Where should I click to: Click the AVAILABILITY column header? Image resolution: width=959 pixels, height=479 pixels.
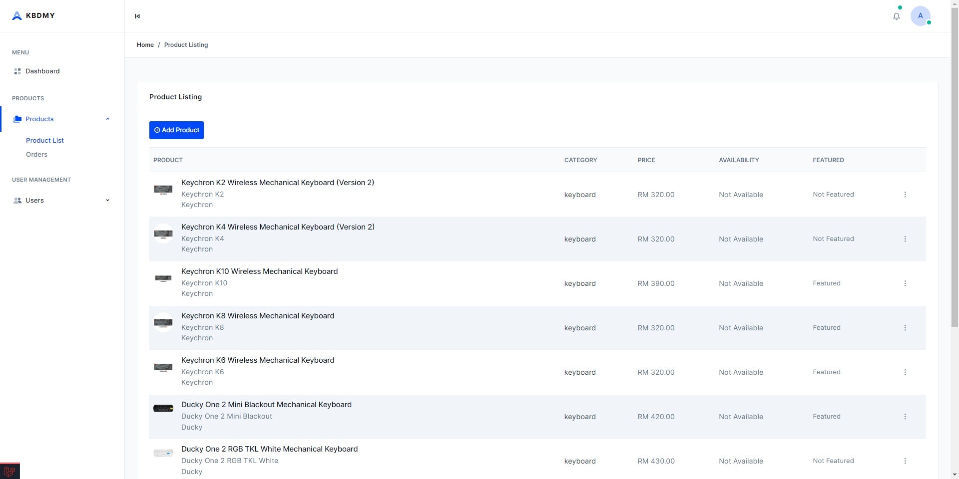(x=739, y=160)
